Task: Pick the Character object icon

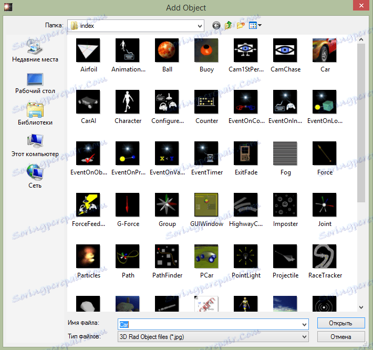Action: pyautogui.click(x=127, y=101)
